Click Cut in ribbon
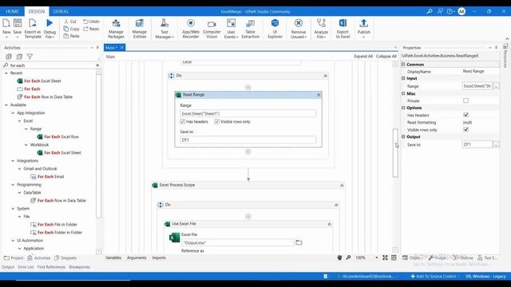This screenshot has height=287, width=511. 70,22
